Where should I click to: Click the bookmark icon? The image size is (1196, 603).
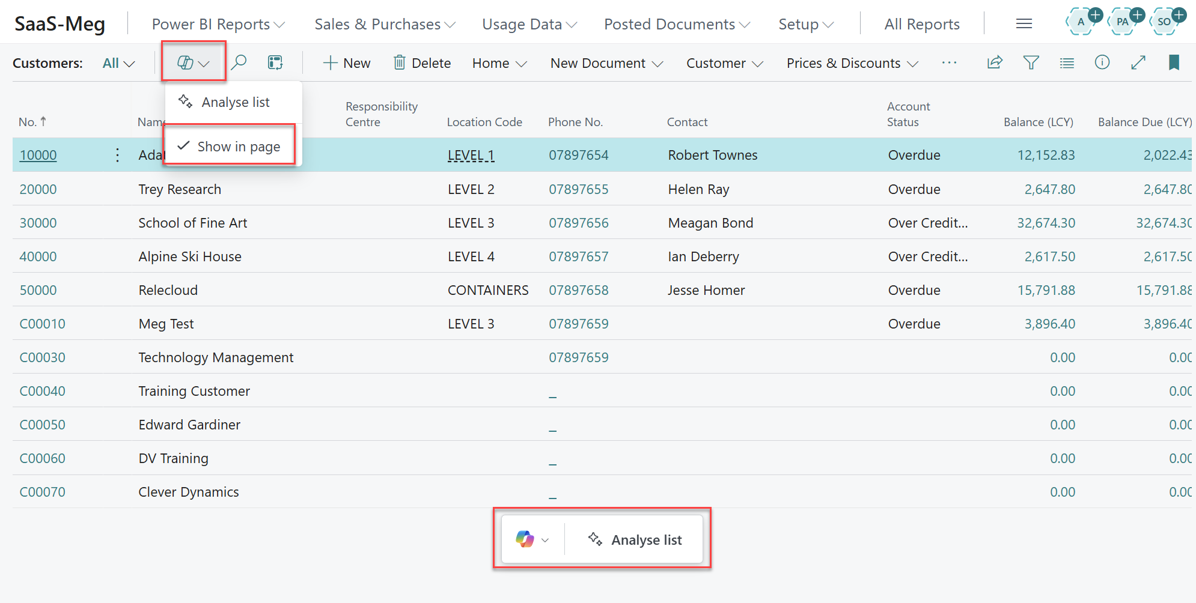coord(1174,62)
